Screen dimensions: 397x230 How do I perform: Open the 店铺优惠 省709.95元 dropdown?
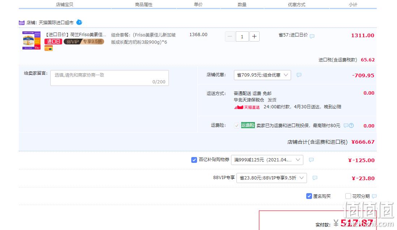[262, 75]
